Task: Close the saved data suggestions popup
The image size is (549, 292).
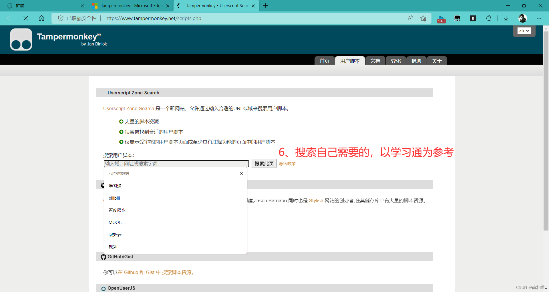Action: (x=242, y=174)
